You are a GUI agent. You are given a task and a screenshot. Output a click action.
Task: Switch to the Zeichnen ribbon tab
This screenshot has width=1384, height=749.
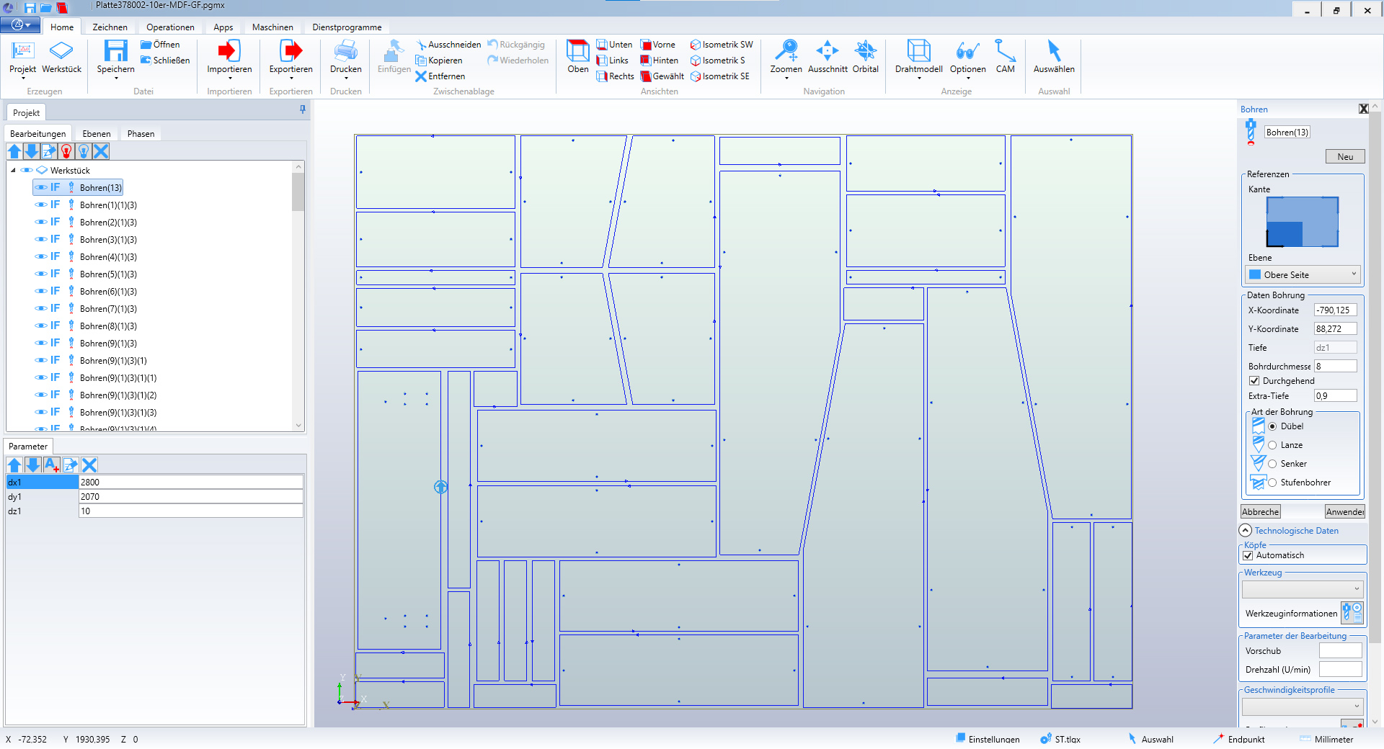(x=110, y=27)
